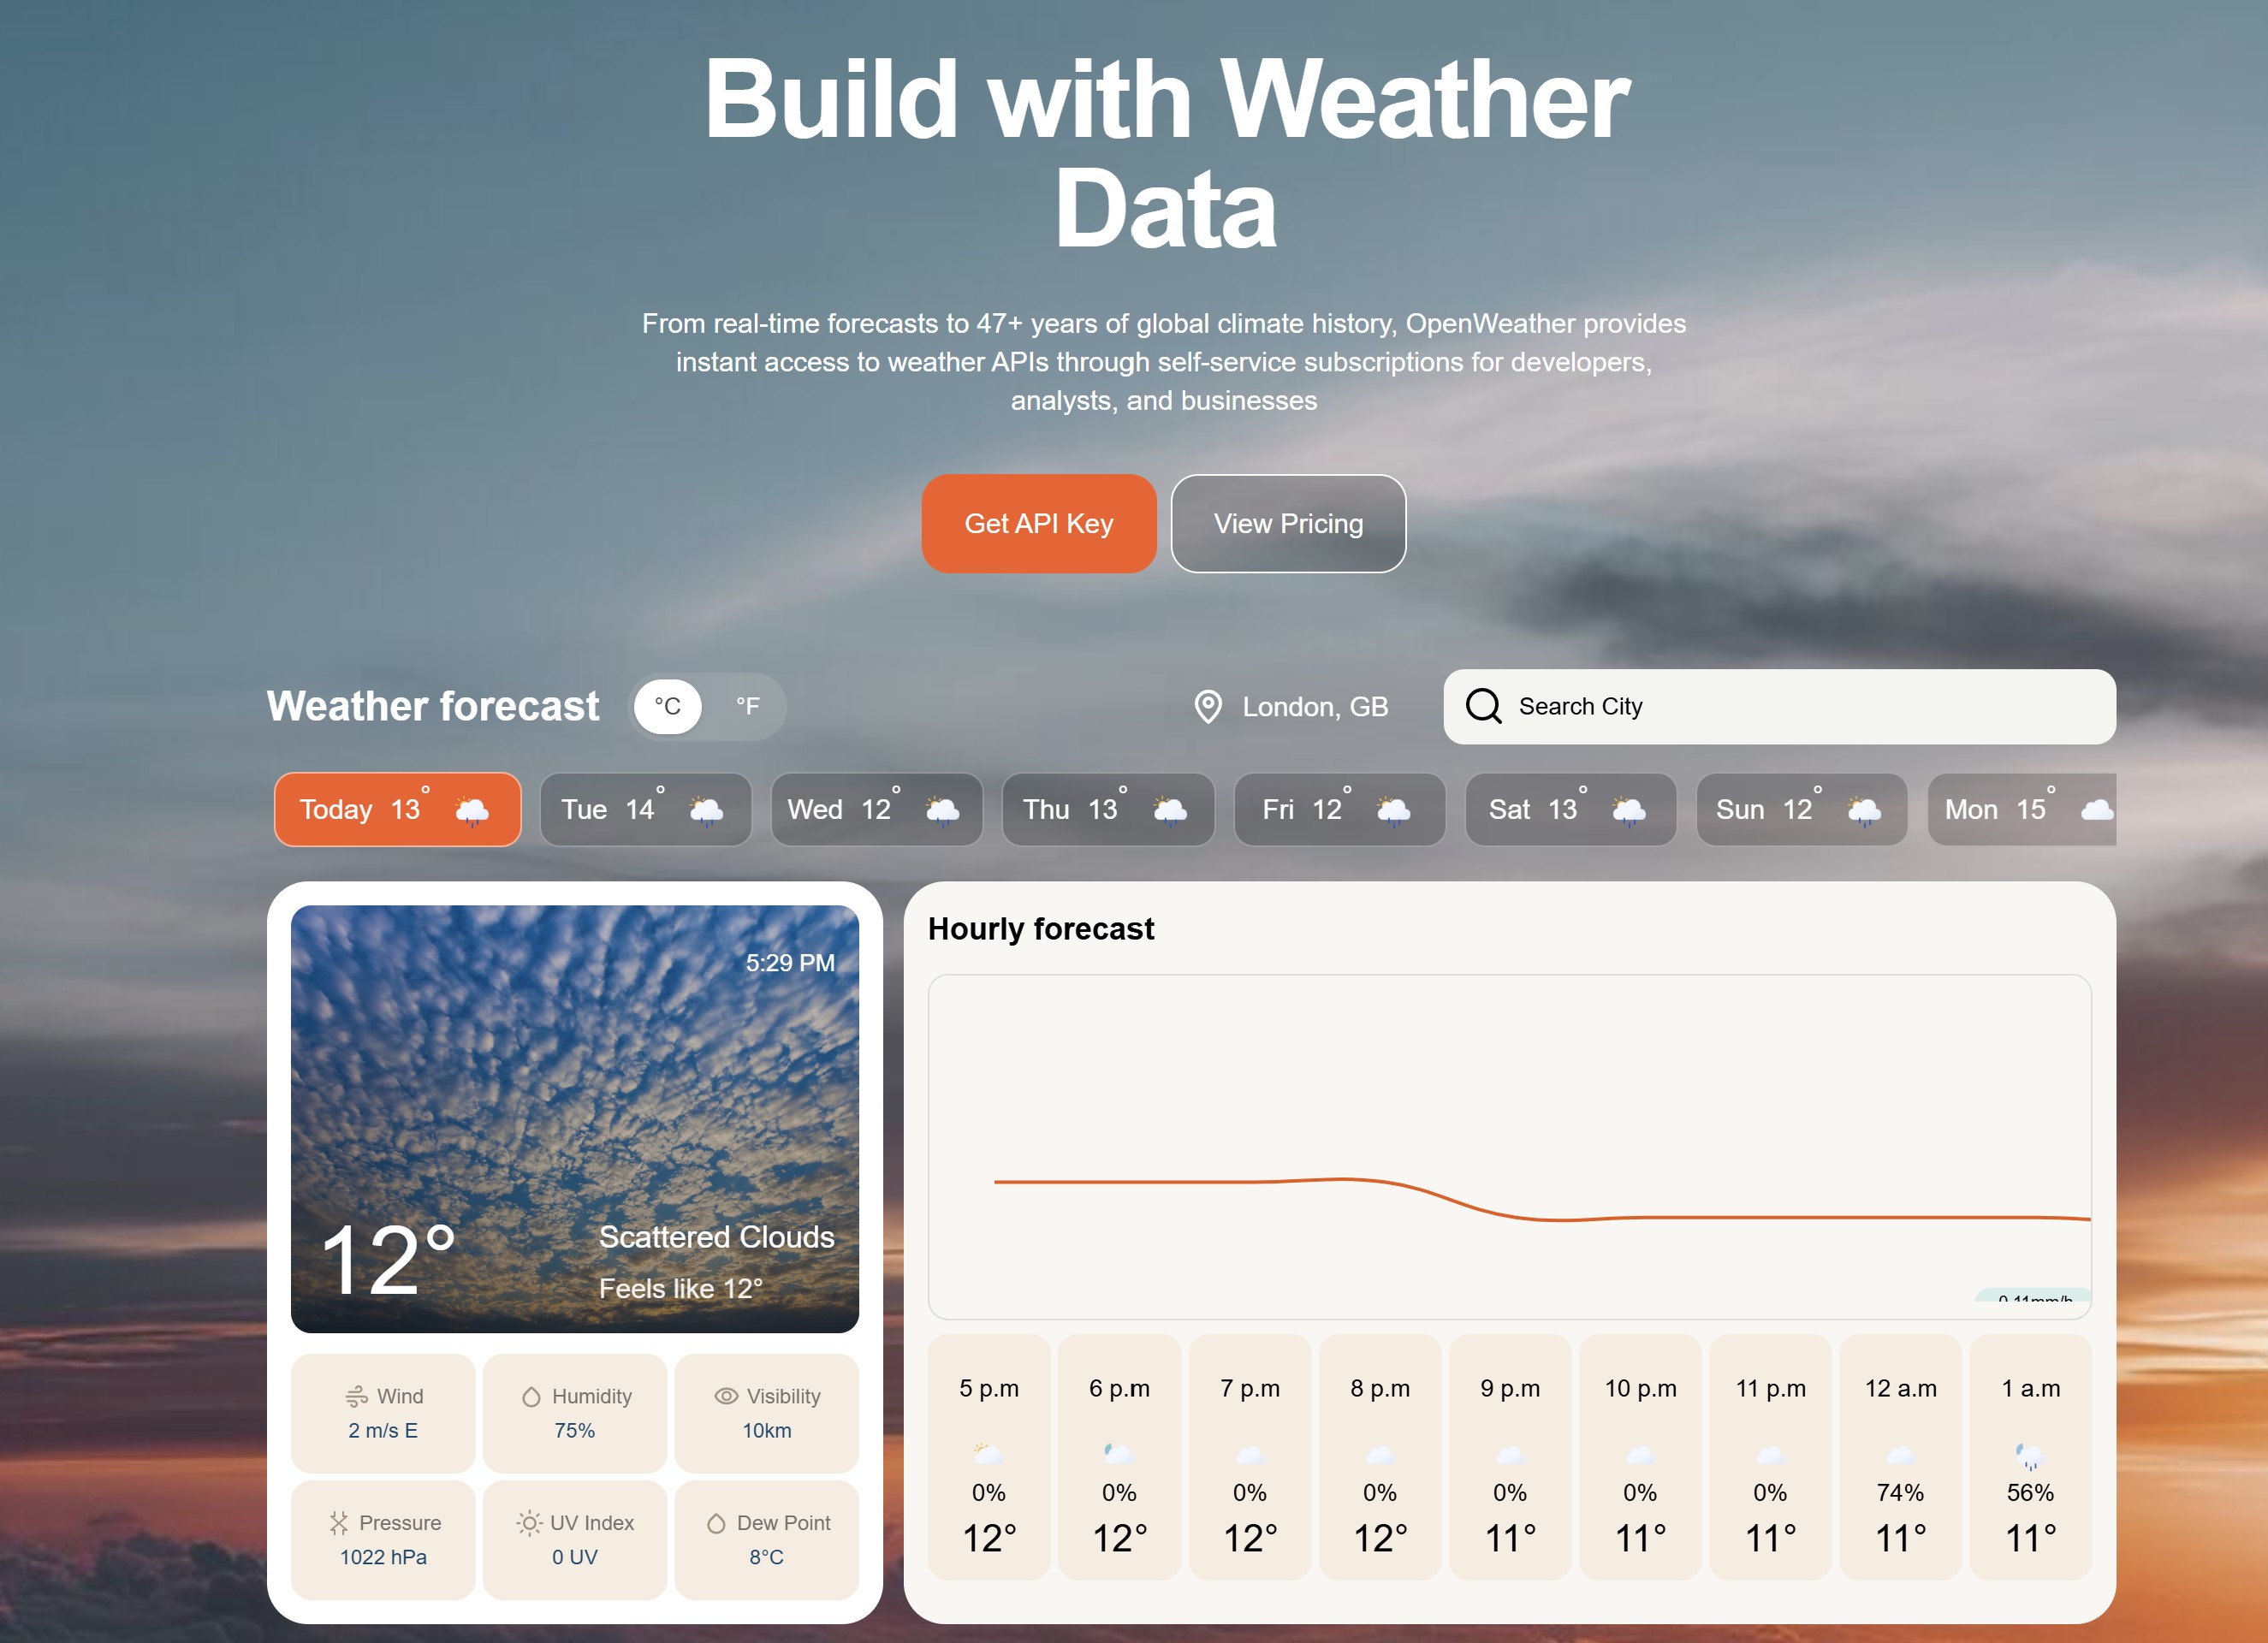Click the location pin icon near London, GB
The image size is (2268, 1643).
tap(1208, 707)
